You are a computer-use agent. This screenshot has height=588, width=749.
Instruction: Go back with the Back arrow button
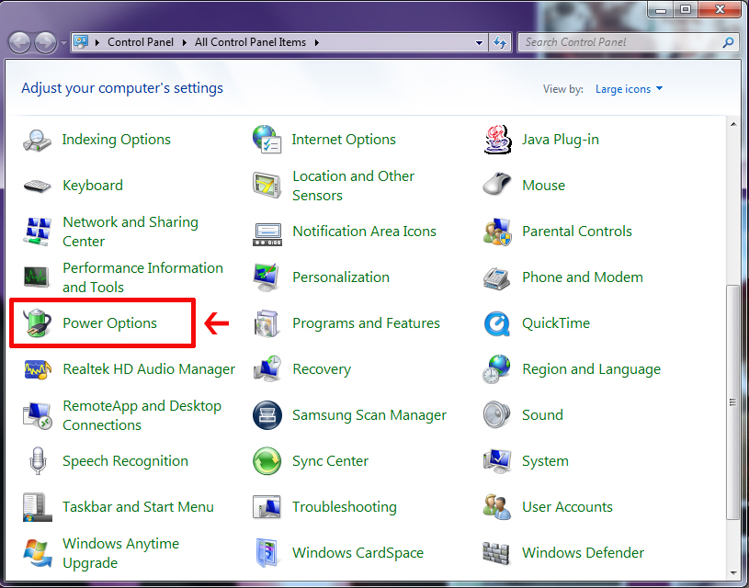tap(19, 42)
